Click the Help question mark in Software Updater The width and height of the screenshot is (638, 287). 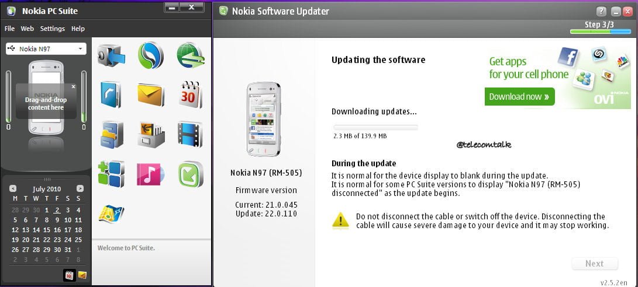601,11
